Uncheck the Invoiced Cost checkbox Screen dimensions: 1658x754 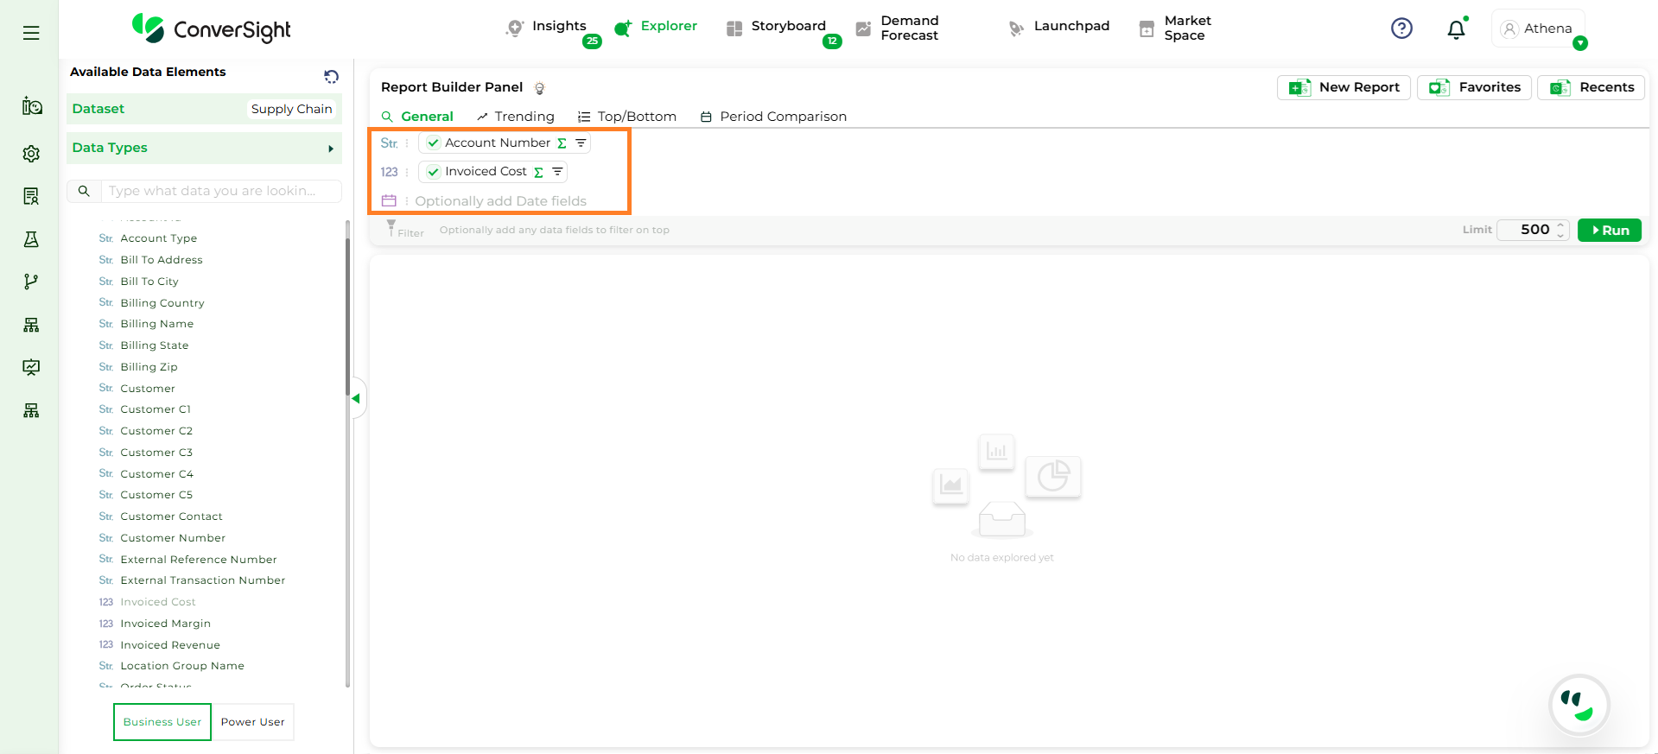(434, 172)
